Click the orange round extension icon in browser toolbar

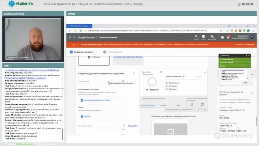point(236,31)
